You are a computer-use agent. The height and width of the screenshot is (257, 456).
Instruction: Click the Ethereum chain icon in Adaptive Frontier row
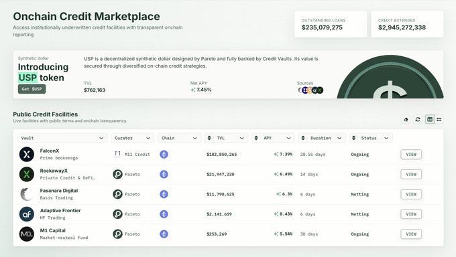click(164, 214)
